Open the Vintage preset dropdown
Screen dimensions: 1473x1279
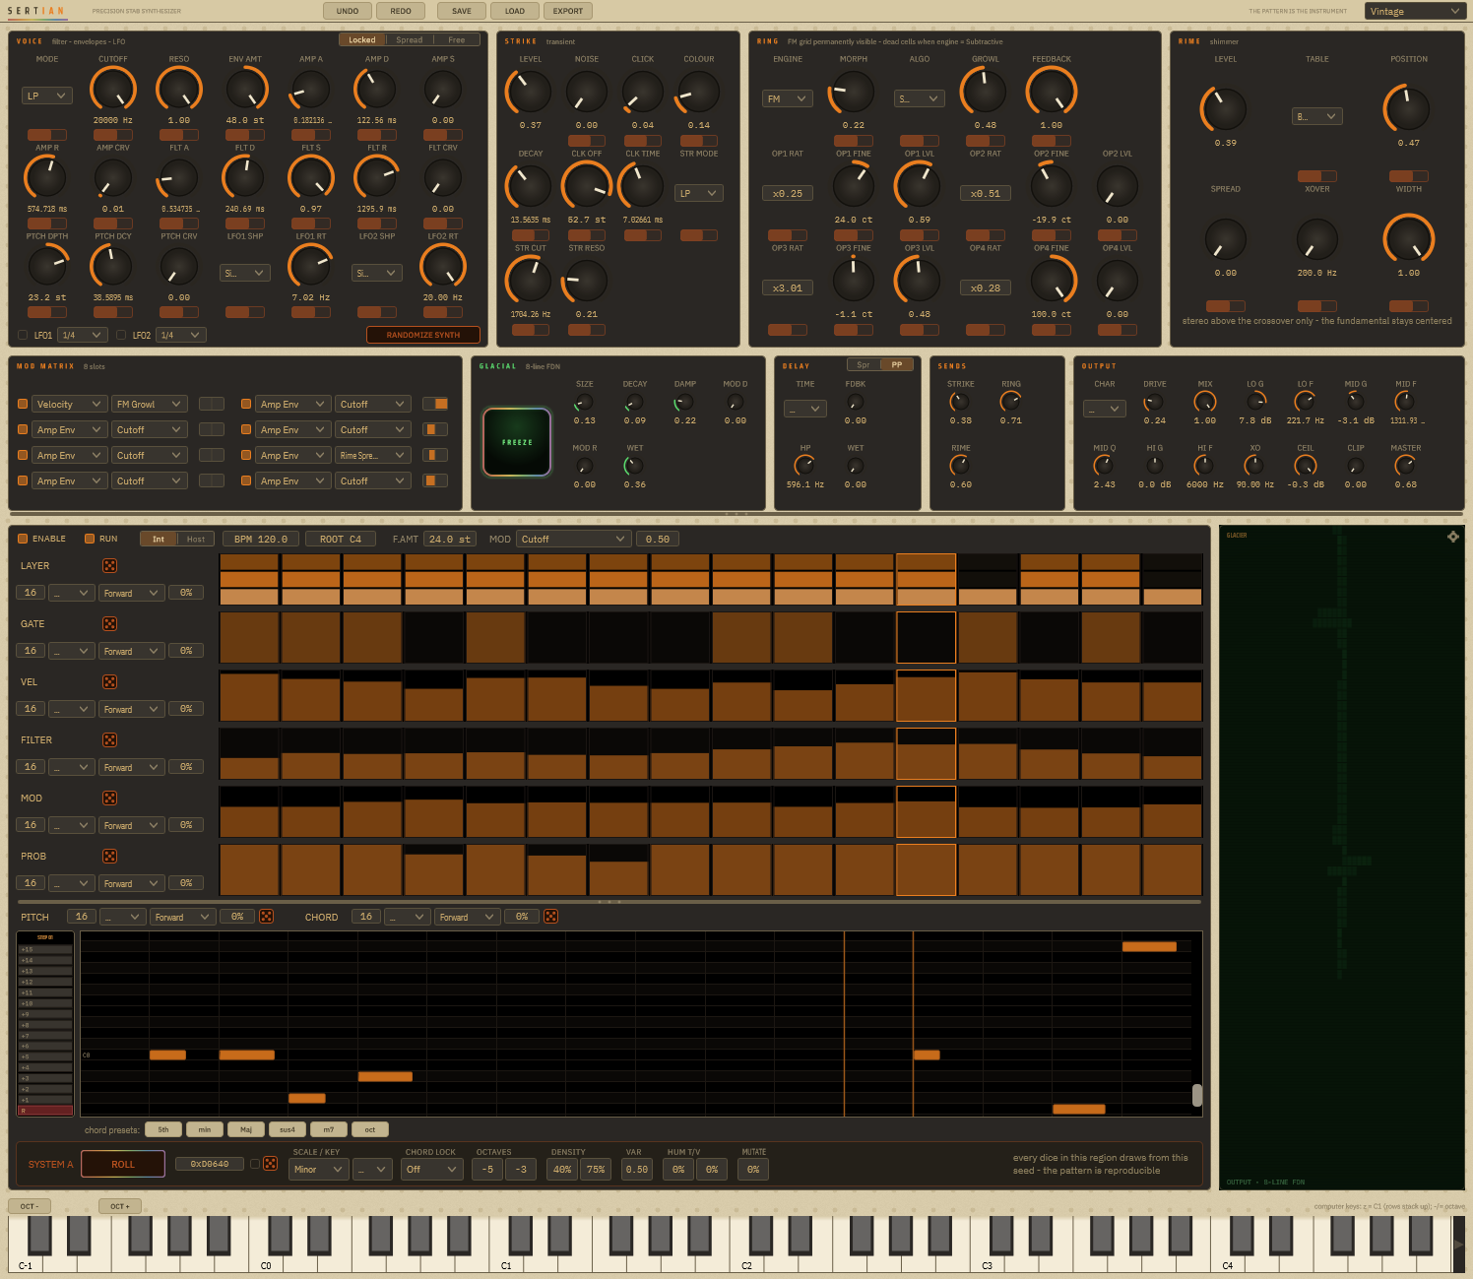(x=1416, y=11)
